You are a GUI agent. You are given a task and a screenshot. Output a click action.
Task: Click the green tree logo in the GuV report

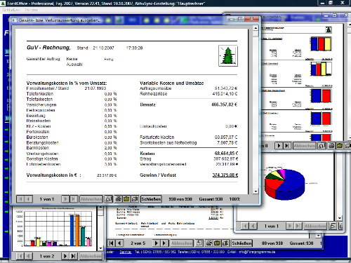pyautogui.click(x=228, y=56)
